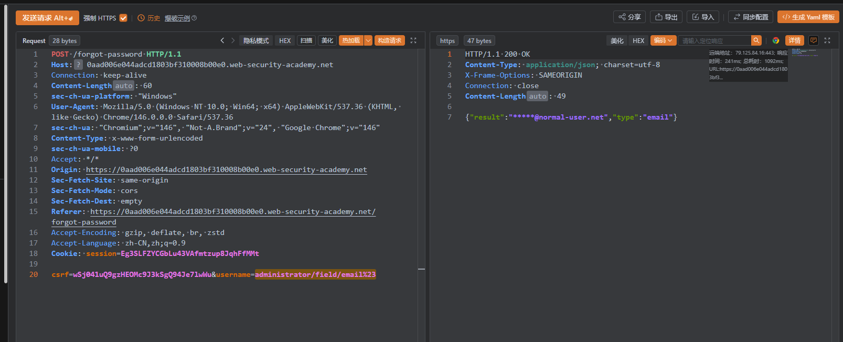Click Construct Request (构造请求) button
The width and height of the screenshot is (843, 342).
pyautogui.click(x=389, y=40)
